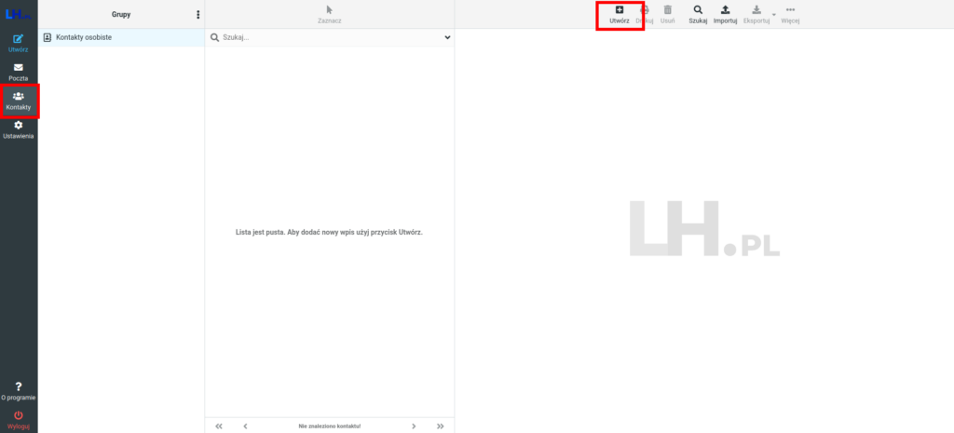Screen dimensions: 954x433
Task: Go to first page of contact list
Action: 219,426
